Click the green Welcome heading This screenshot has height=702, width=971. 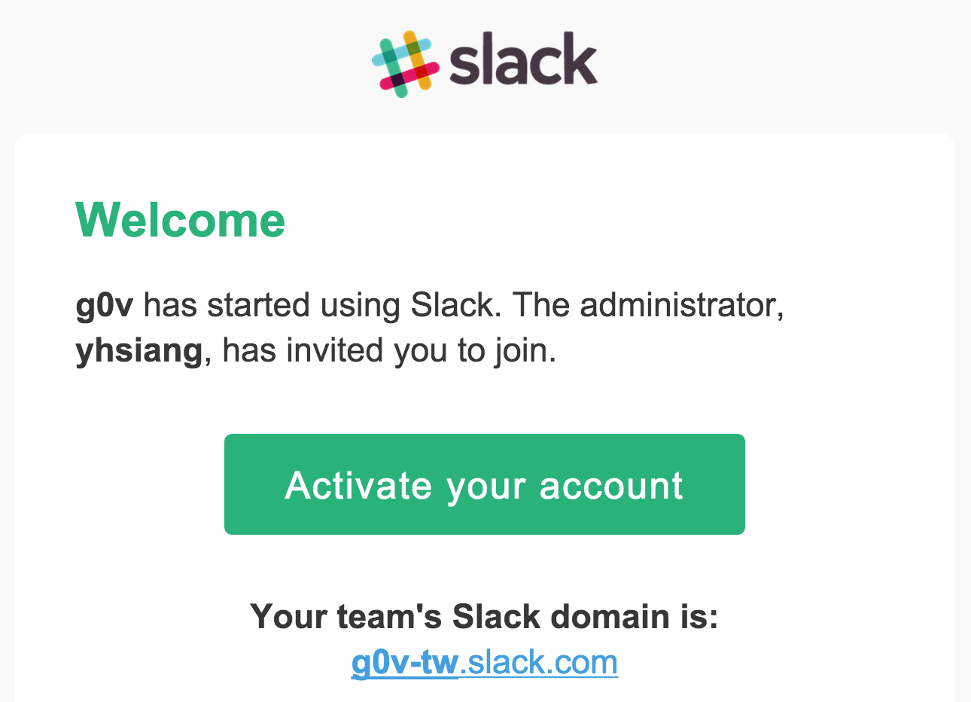click(181, 220)
